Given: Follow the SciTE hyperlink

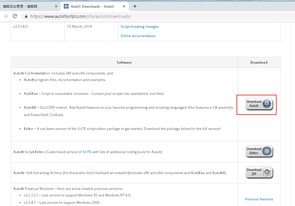Looking at the screenshot, I should coord(87,152).
